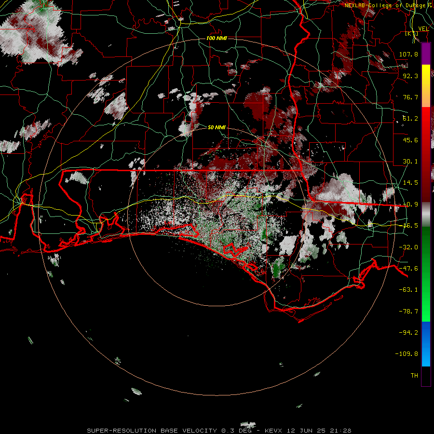Click the VEL legend heading
This screenshot has height=434, width=434.
pyautogui.click(x=423, y=28)
